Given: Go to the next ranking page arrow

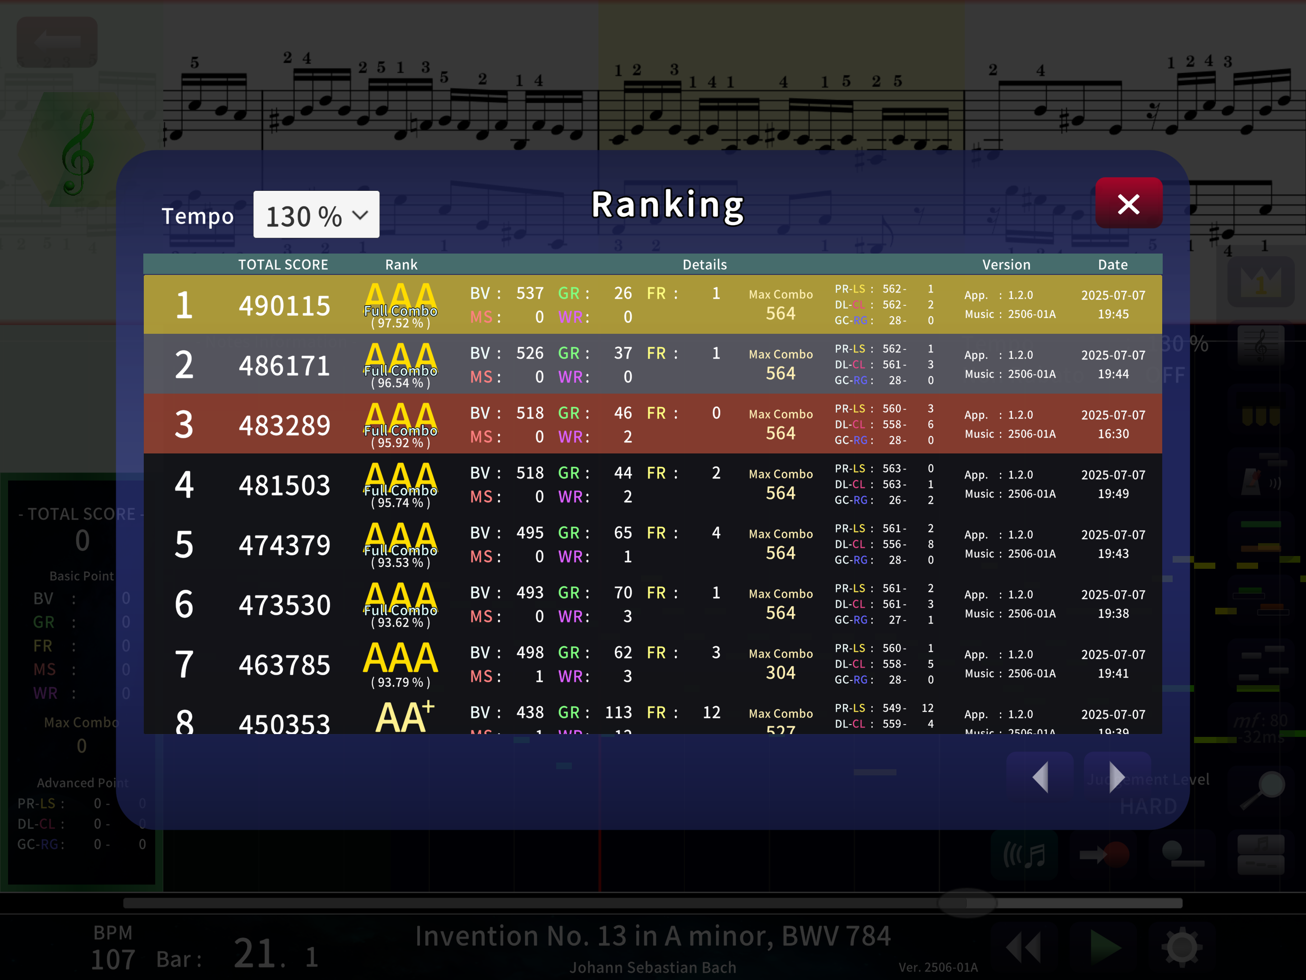Looking at the screenshot, I should point(1117,776).
